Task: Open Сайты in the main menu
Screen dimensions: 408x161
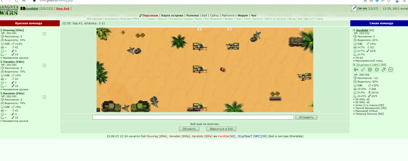Action: (214, 15)
